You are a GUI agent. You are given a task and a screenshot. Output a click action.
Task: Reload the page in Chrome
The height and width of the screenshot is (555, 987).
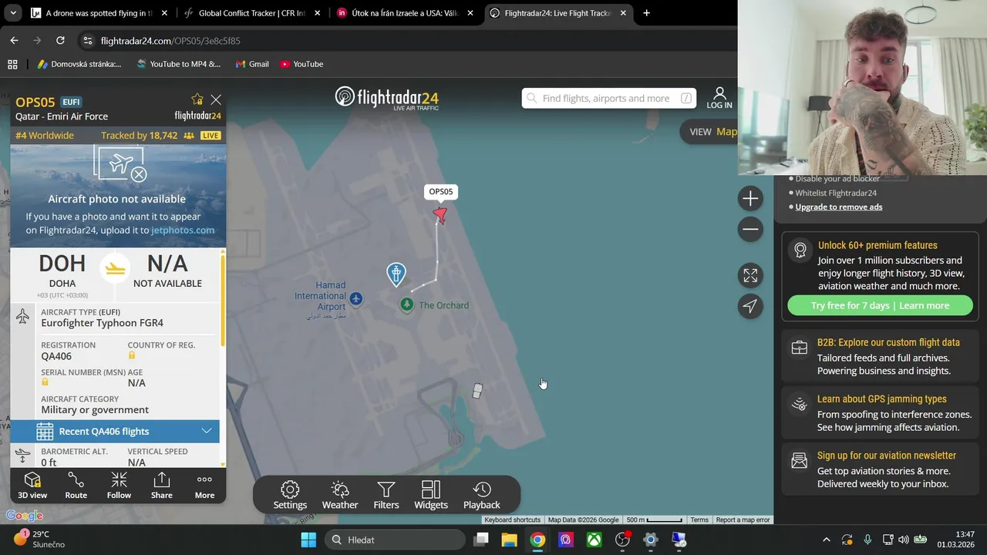coord(60,40)
